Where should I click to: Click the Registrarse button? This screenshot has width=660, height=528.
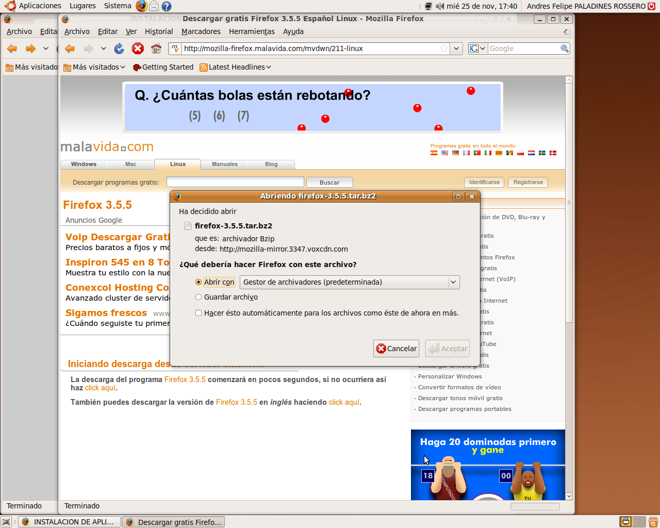tap(528, 183)
